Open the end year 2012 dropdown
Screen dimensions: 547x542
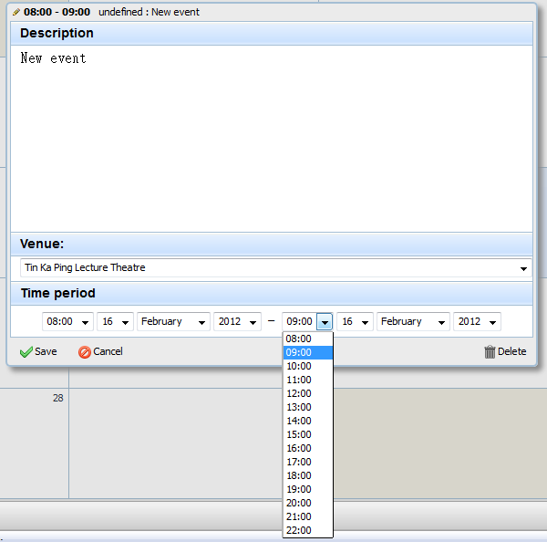pyautogui.click(x=477, y=321)
